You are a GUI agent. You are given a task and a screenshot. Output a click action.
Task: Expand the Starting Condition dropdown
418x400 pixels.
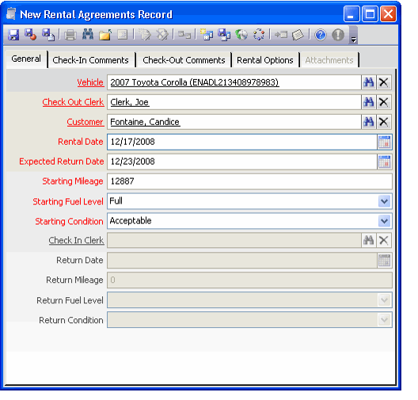click(385, 221)
